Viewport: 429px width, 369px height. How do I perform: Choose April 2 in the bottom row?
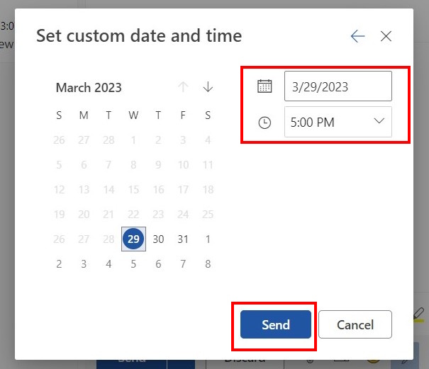click(59, 264)
